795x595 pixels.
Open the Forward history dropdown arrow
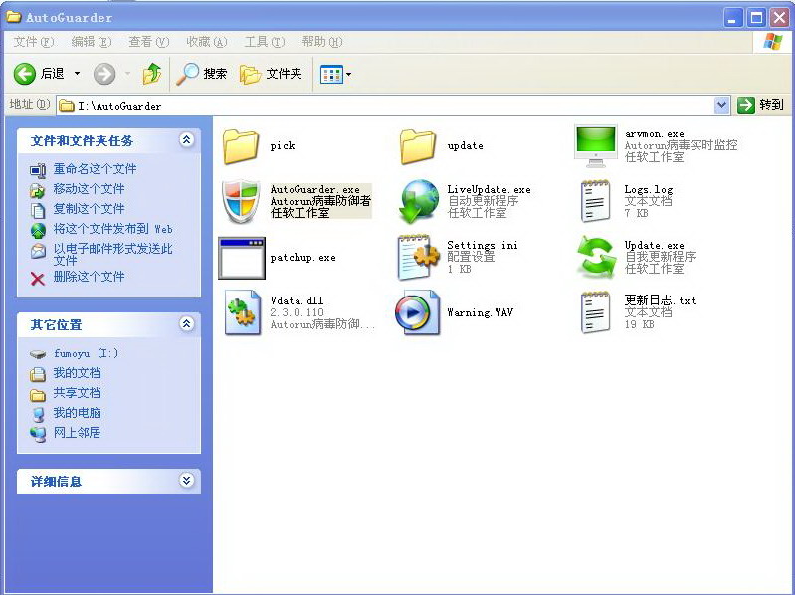tap(127, 74)
